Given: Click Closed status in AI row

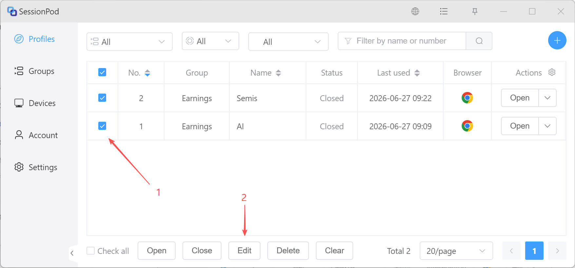Looking at the screenshot, I should tap(332, 126).
